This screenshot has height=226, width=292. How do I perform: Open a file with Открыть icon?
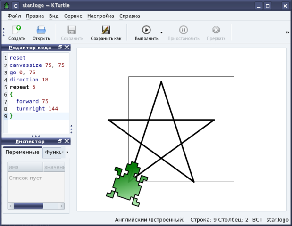(x=41, y=30)
